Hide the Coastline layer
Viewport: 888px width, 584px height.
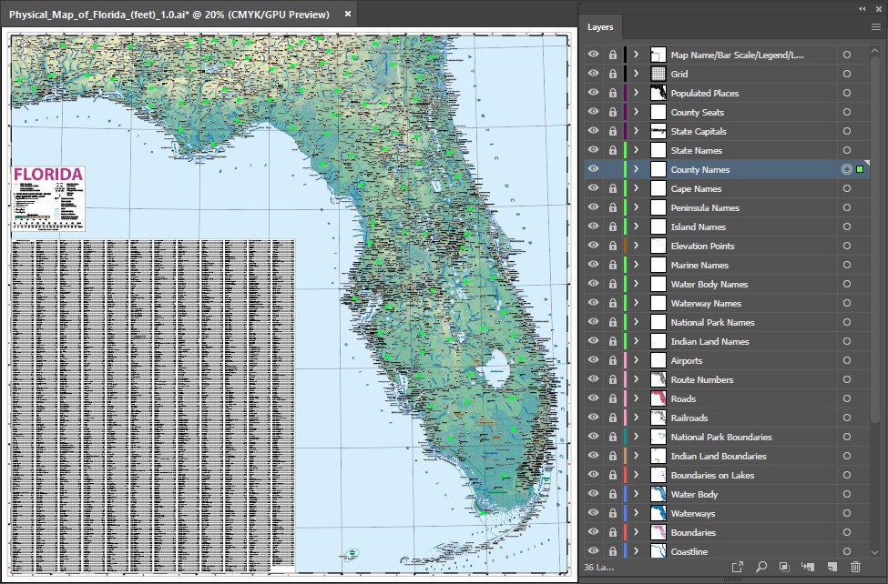click(x=593, y=551)
